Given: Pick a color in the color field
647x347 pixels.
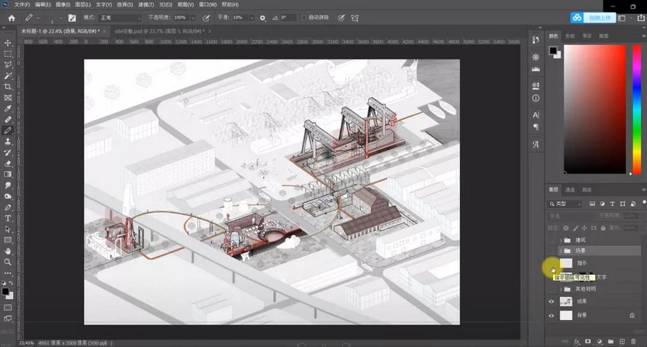Looking at the screenshot, I should pyautogui.click(x=594, y=107).
